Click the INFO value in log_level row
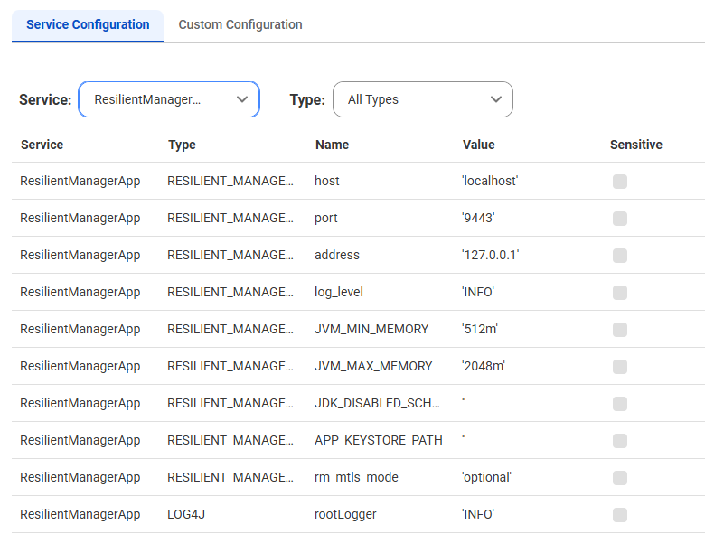This screenshot has height=543, width=705. 478,292
